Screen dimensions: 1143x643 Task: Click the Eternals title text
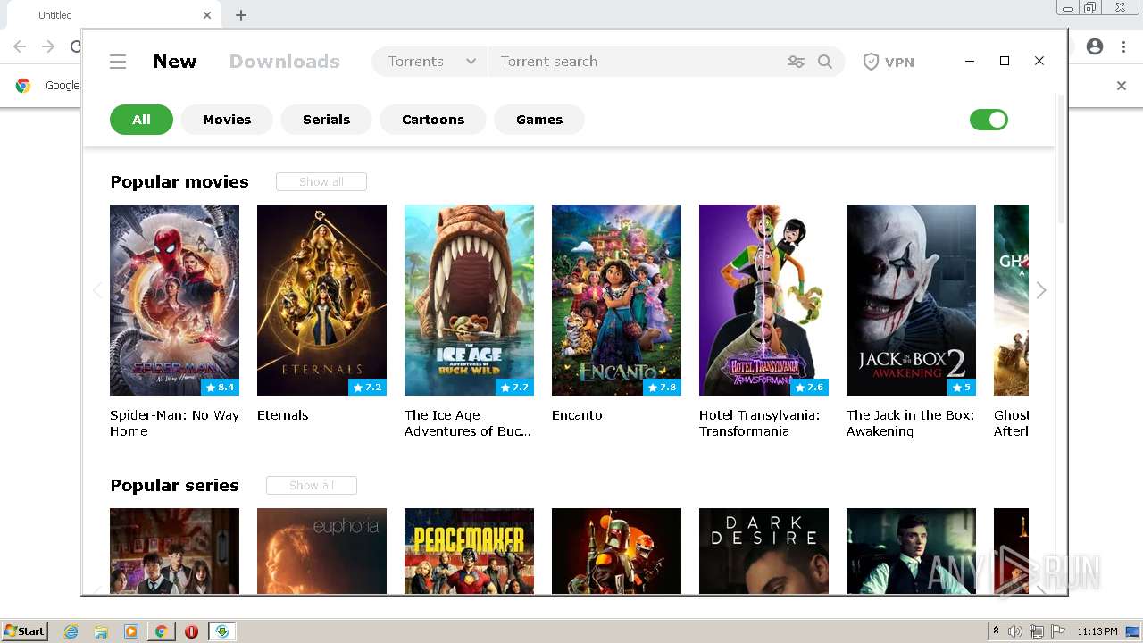click(x=282, y=415)
